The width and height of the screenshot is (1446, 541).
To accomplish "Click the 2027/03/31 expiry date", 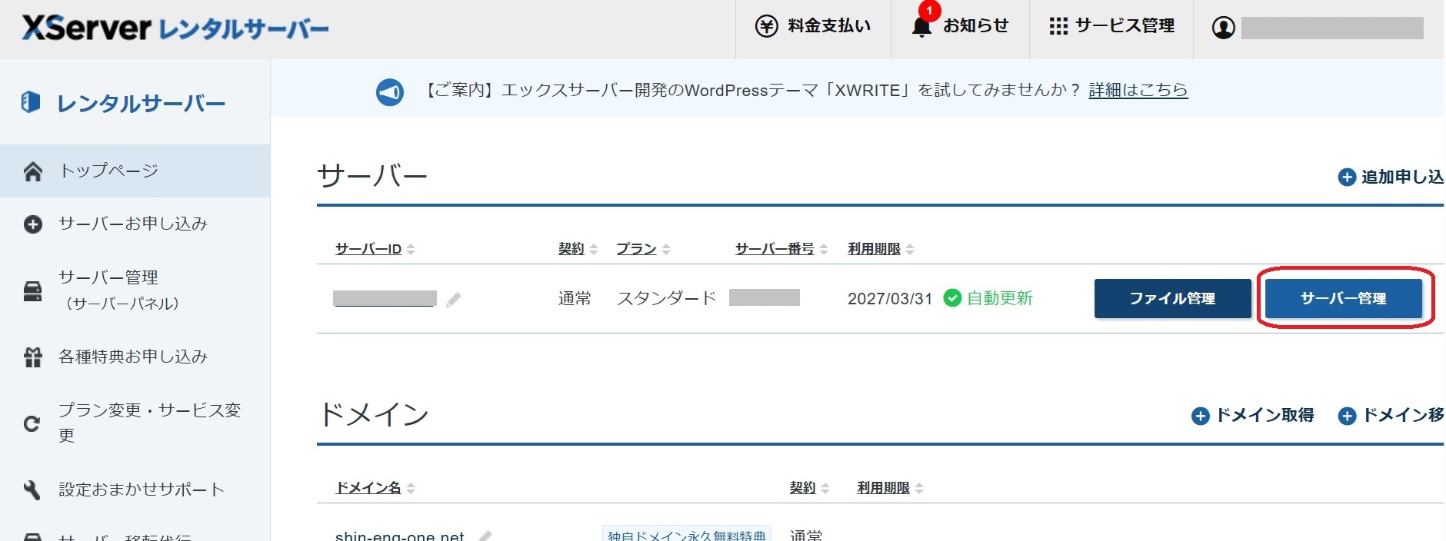I will tap(890, 298).
